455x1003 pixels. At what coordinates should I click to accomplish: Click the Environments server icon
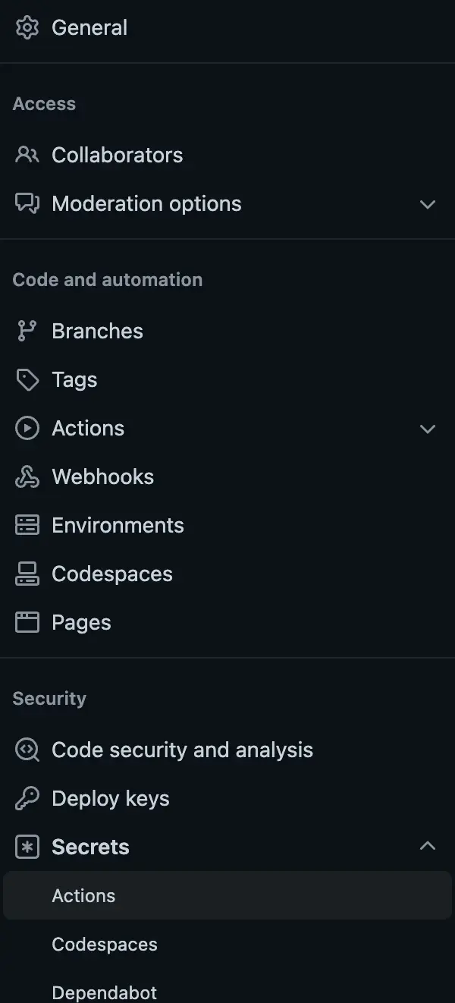pyautogui.click(x=27, y=526)
